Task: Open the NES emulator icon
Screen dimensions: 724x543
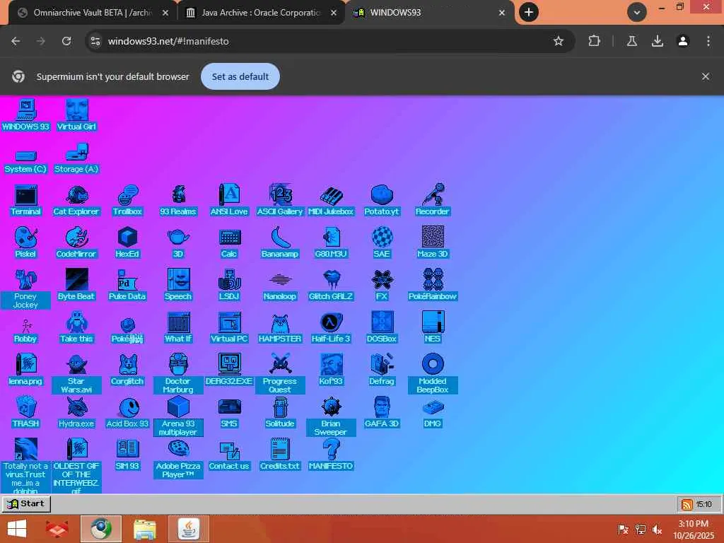Action: click(x=433, y=327)
